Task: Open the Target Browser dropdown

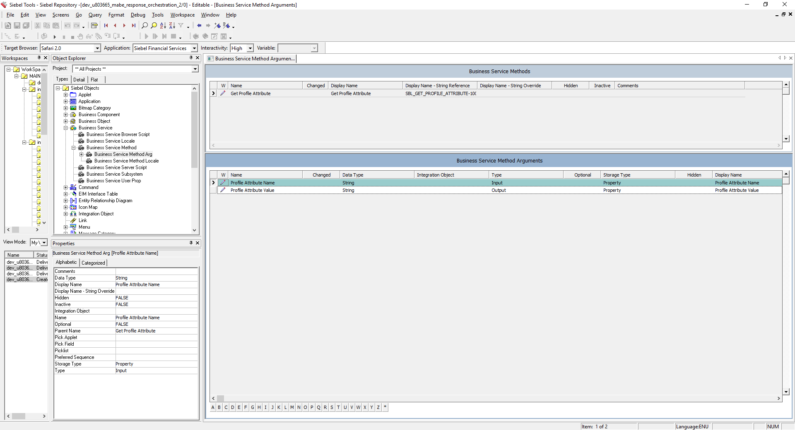Action: [x=97, y=48]
